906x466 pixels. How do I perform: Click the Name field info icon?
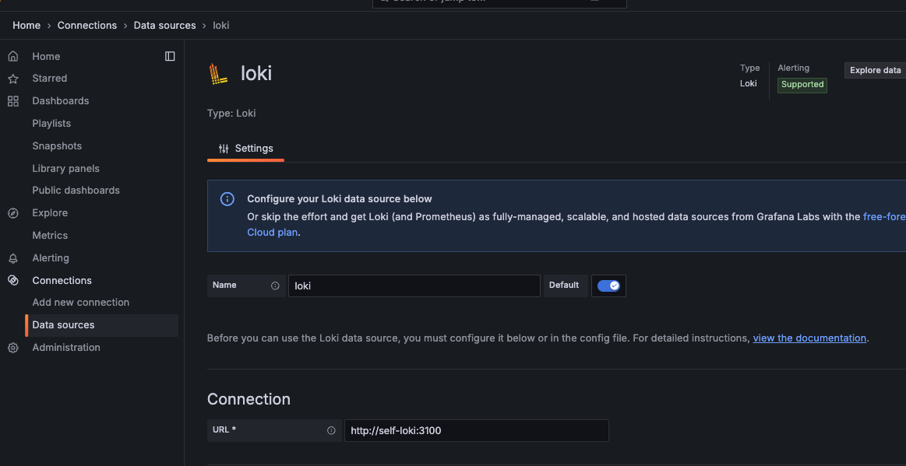click(275, 286)
